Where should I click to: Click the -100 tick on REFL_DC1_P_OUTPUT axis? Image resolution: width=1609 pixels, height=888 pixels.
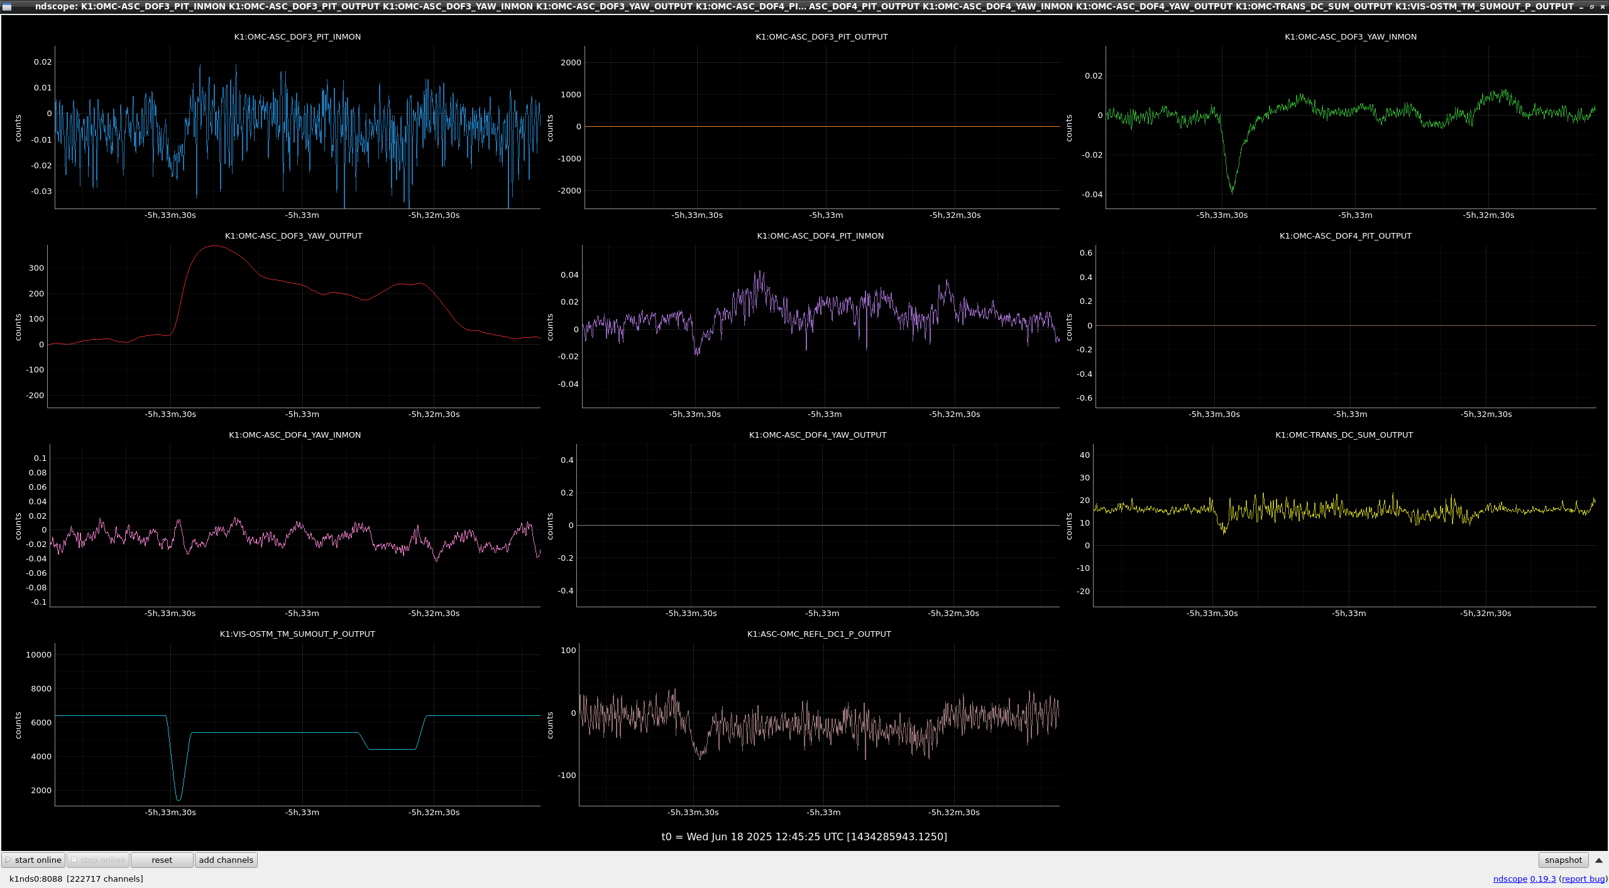(x=567, y=775)
